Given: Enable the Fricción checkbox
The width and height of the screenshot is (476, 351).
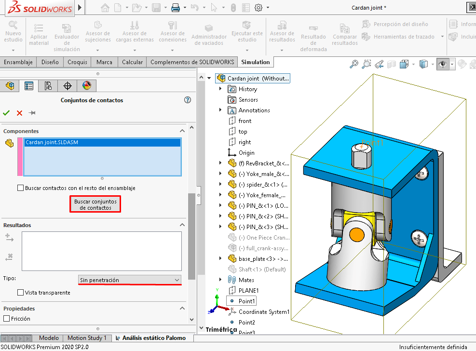Looking at the screenshot, I should pos(6,319).
